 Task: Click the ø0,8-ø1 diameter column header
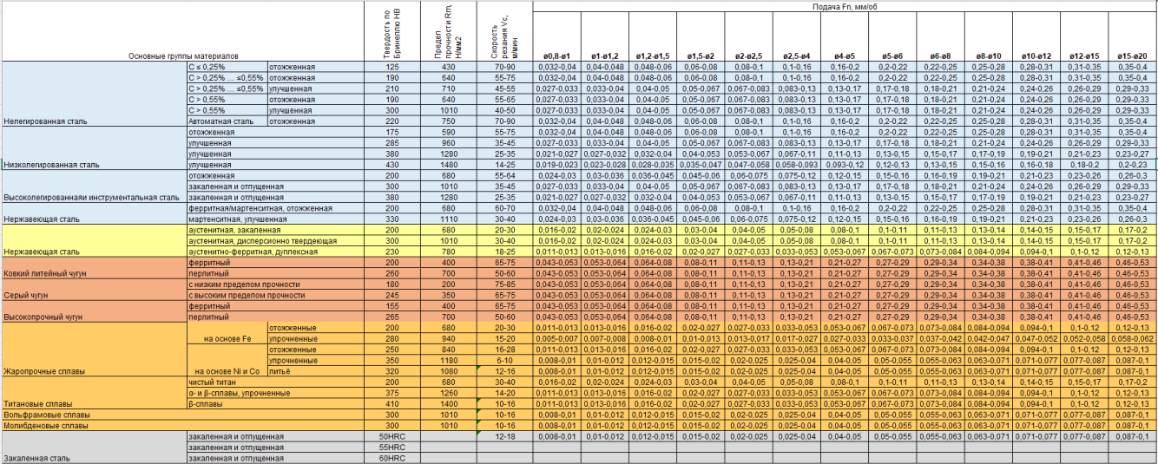(556, 56)
